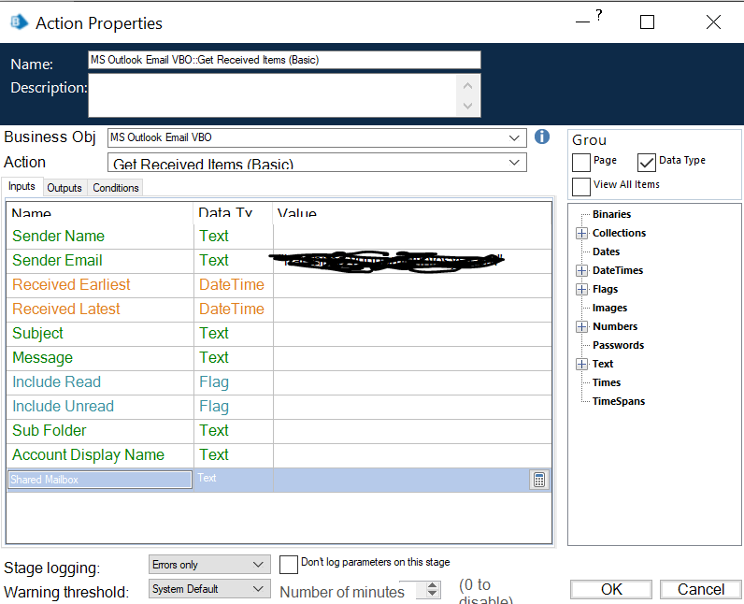Uncheck the Data Type grouping checkbox

coord(646,163)
